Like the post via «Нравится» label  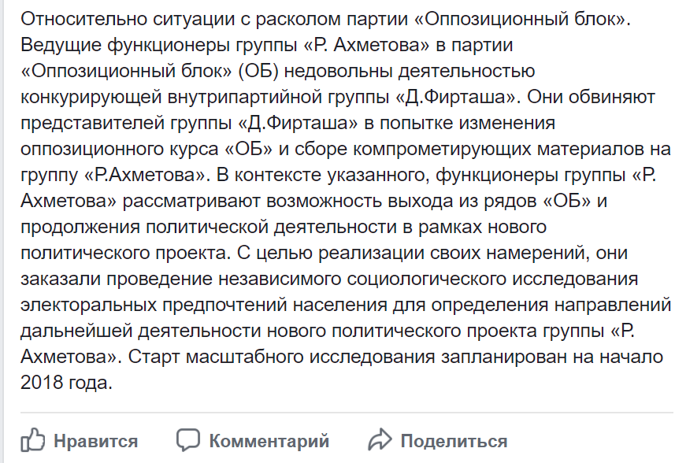pyautogui.click(x=95, y=441)
